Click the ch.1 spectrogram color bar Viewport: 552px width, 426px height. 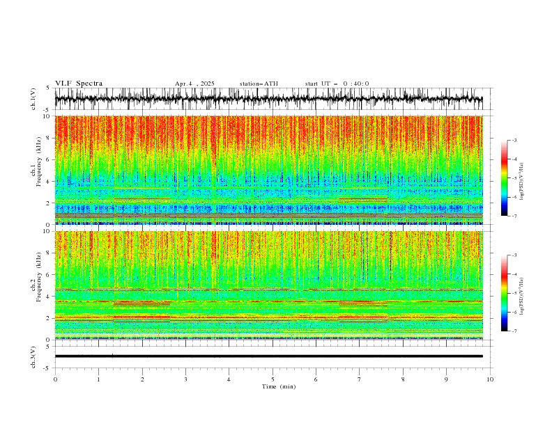point(504,178)
